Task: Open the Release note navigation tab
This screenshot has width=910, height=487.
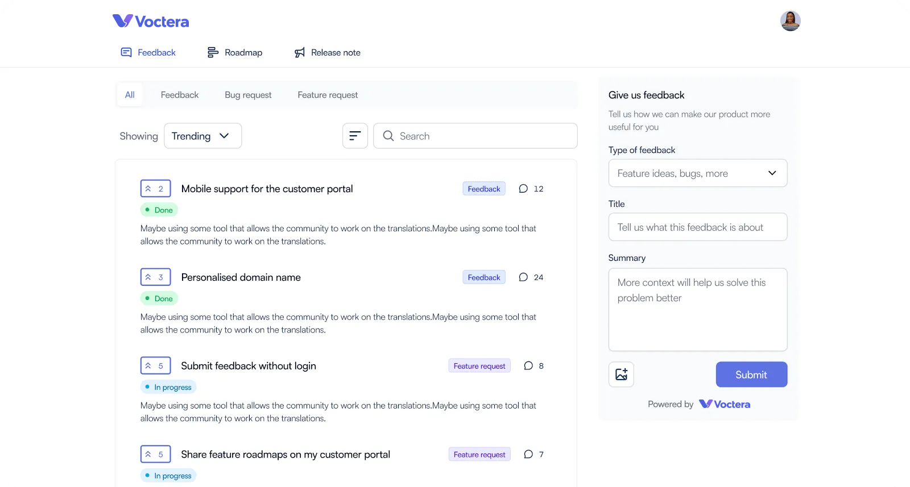Action: click(x=327, y=52)
